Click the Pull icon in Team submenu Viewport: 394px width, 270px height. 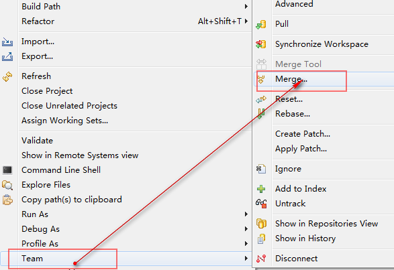[261, 25]
